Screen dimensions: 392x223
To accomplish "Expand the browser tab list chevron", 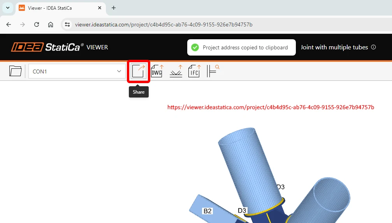I will [8, 8].
